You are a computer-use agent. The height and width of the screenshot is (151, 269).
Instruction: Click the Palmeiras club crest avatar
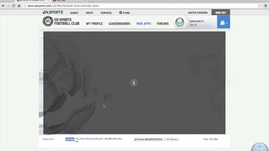tap(179, 22)
